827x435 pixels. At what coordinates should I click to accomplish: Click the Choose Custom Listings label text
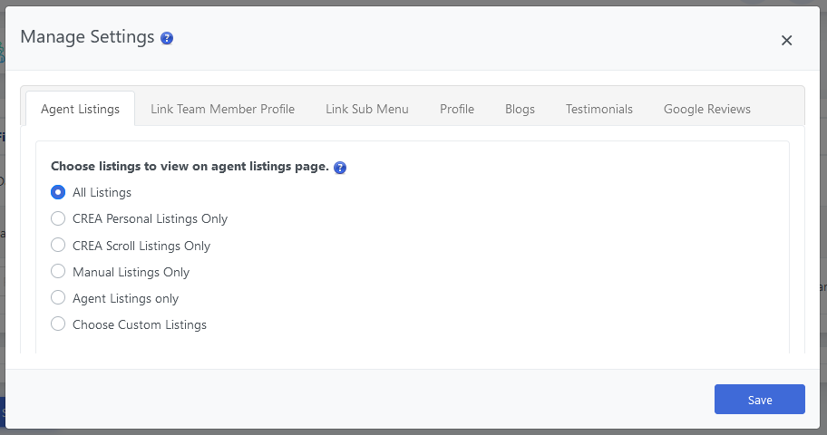click(140, 324)
